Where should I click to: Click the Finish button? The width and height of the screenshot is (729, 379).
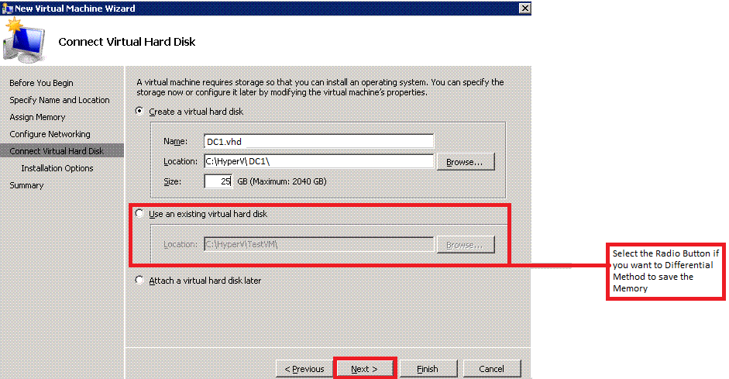point(427,369)
